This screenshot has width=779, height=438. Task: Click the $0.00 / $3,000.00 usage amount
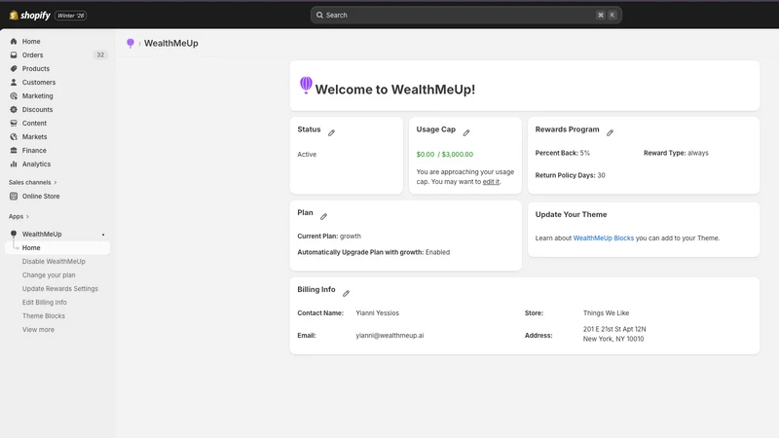[445, 155]
